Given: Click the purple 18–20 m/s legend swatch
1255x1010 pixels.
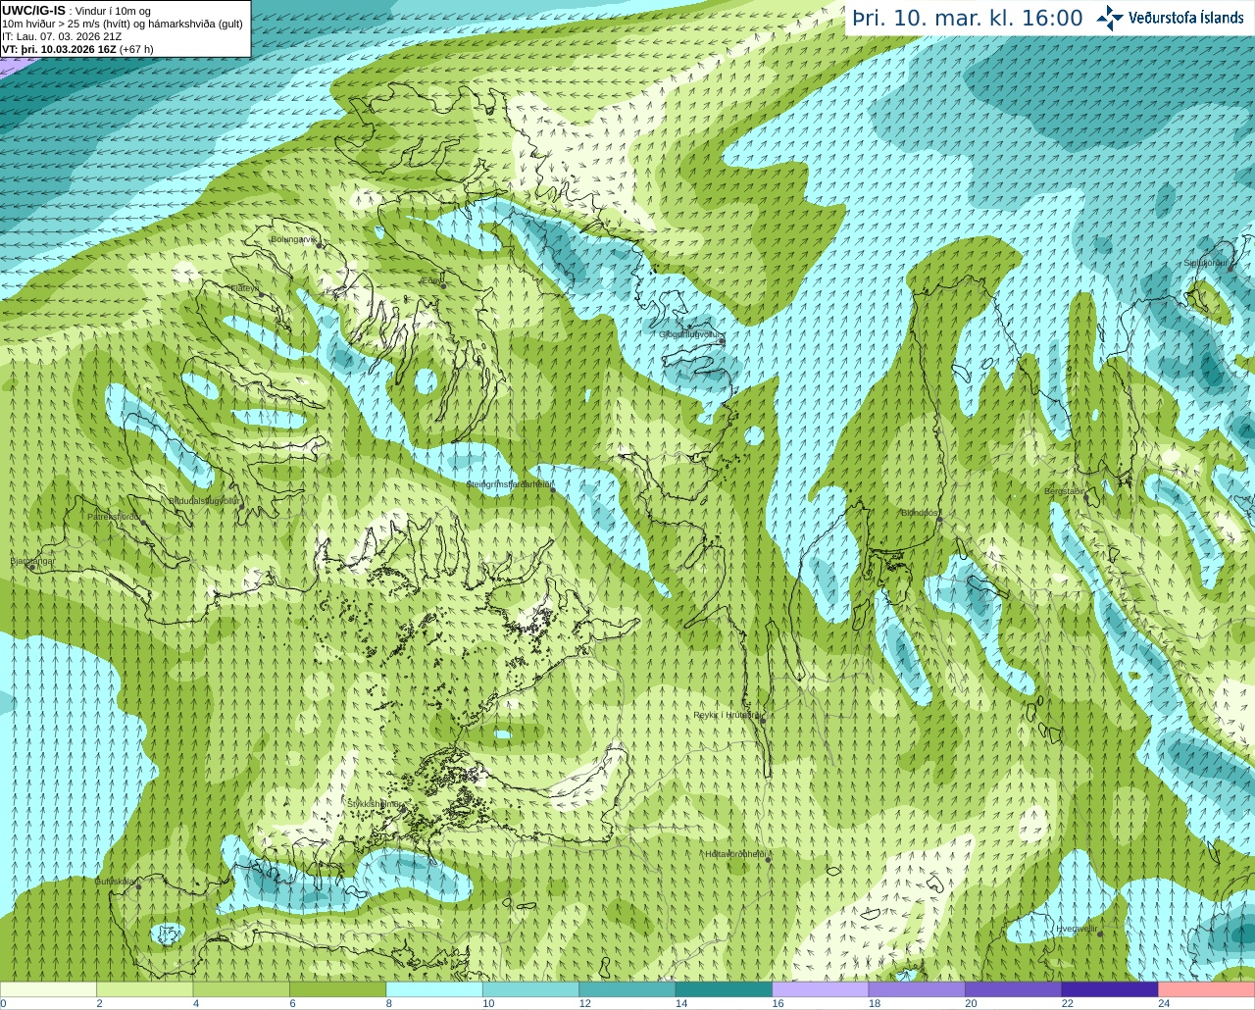Looking at the screenshot, I should click(917, 989).
